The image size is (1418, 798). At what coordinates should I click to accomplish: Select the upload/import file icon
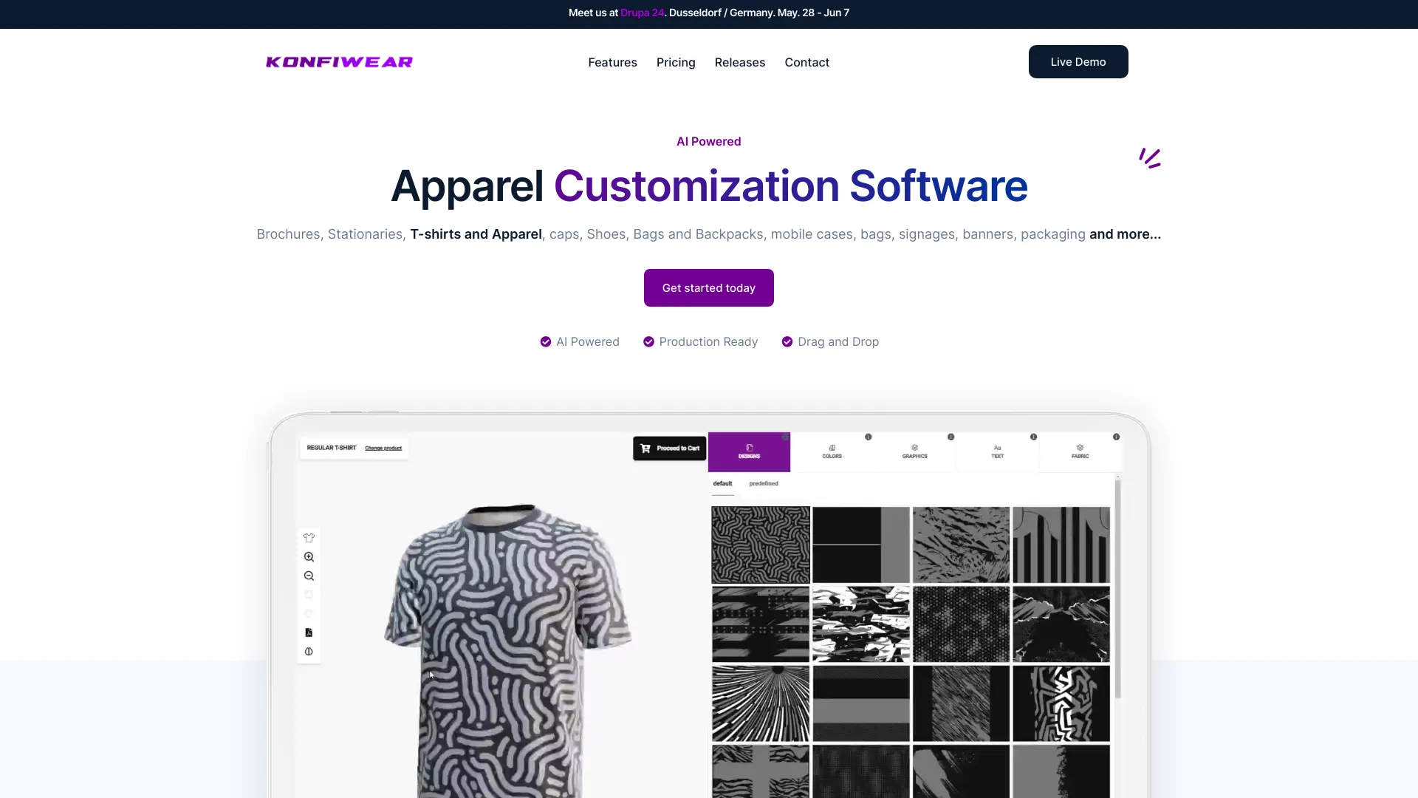pyautogui.click(x=309, y=632)
